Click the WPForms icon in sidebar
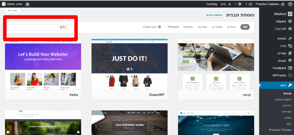This screenshot has height=135, width=294. click(x=290, y=75)
